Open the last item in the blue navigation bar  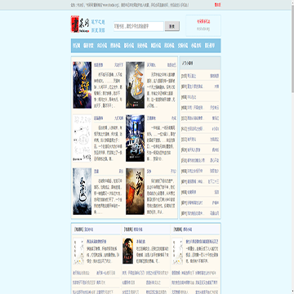coord(210,46)
